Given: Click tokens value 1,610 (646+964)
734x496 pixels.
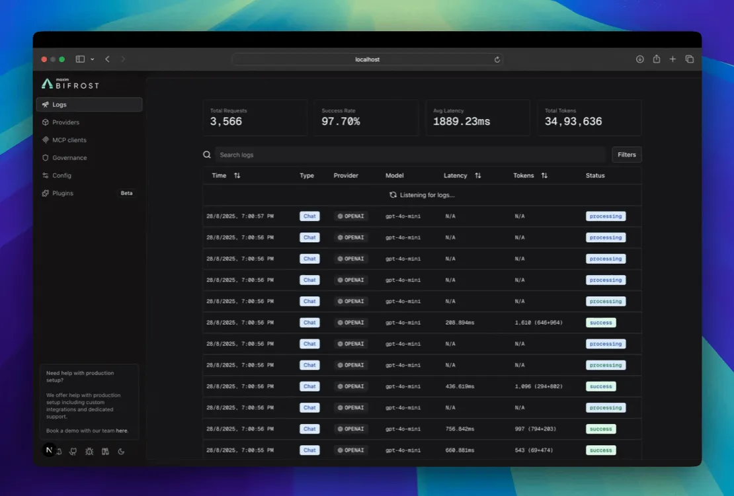Looking at the screenshot, I should pyautogui.click(x=539, y=323).
